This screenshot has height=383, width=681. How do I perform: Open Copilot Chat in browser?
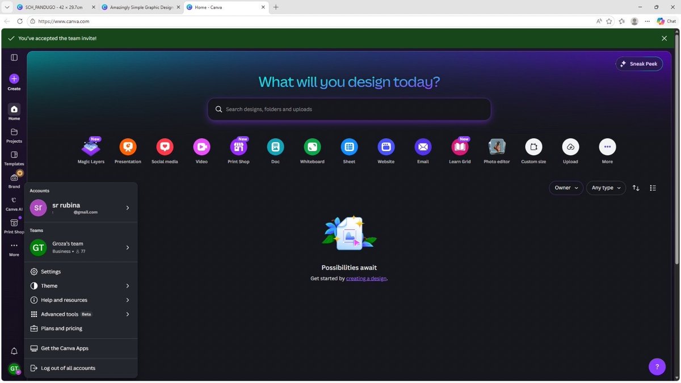(666, 21)
